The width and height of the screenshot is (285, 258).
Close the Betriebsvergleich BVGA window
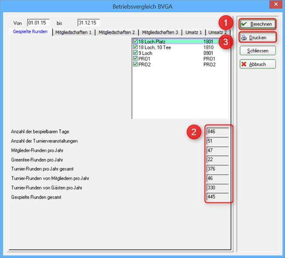[x=275, y=5]
